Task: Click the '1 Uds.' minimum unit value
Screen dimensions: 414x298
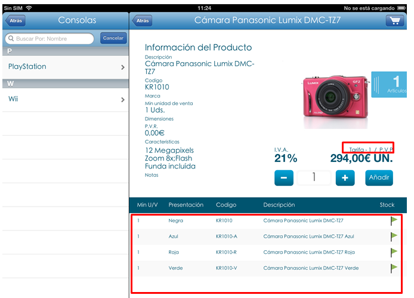Action: click(155, 110)
